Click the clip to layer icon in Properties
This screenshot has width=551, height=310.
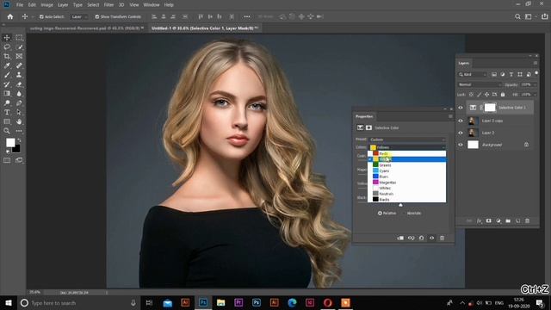tap(400, 238)
